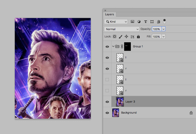Click the search magnifier in Kind filter
Image resolution: width=196 pixels, height=134 pixels.
click(107, 22)
